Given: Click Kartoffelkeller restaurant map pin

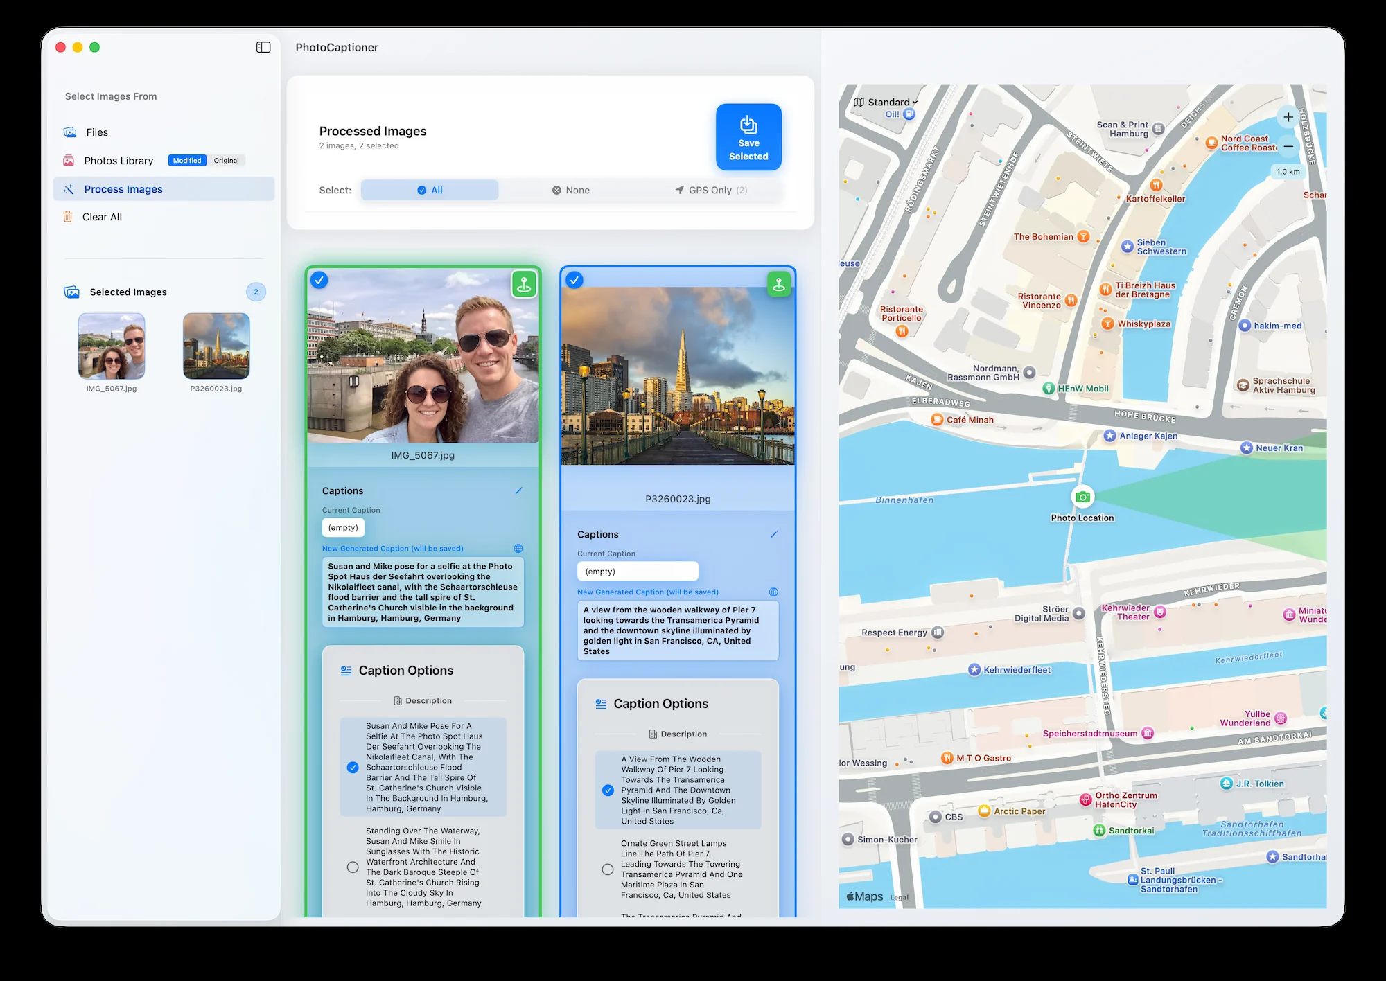Looking at the screenshot, I should (x=1156, y=185).
